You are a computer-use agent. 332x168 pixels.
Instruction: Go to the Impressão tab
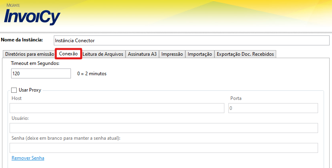click(172, 54)
